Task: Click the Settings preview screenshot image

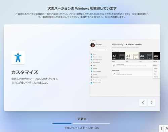Action: pyautogui.click(x=125, y=68)
